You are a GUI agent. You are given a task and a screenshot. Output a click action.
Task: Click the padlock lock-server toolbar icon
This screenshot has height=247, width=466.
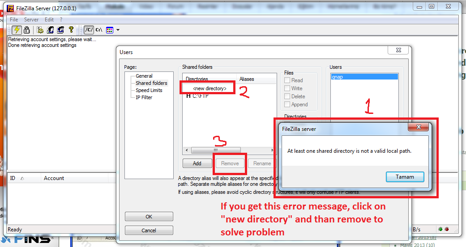(x=26, y=29)
